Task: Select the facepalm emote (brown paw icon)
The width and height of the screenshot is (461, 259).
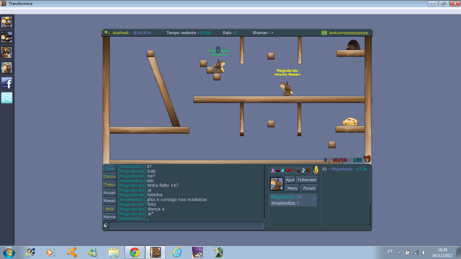Action: tap(308, 170)
